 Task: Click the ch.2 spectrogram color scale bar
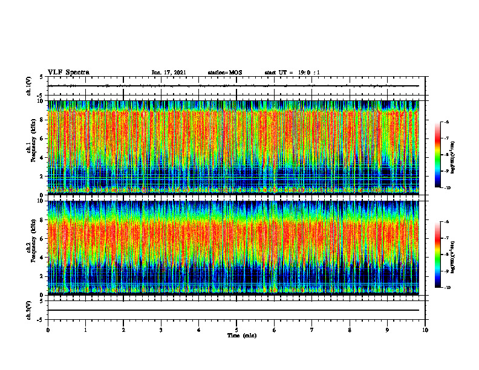[x=438, y=255]
